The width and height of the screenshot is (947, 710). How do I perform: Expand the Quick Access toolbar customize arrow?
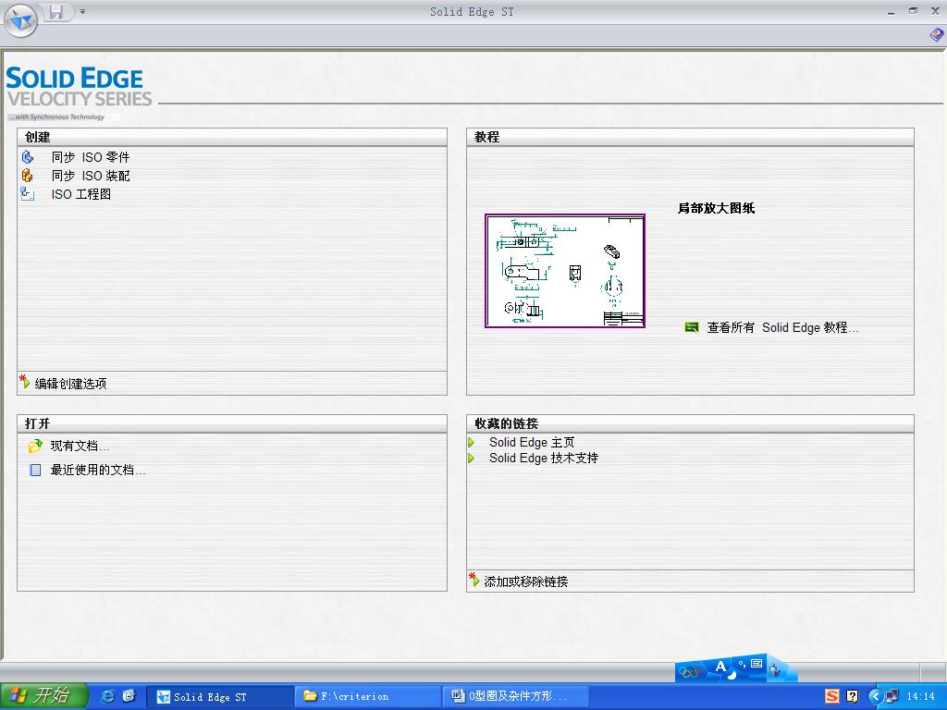82,11
